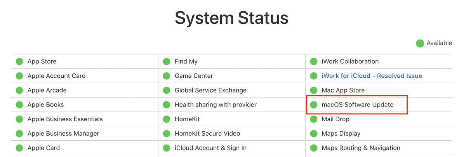The image size is (466, 157).
Task: Click the status indicator for macOS Software Update
Action: click(x=314, y=105)
